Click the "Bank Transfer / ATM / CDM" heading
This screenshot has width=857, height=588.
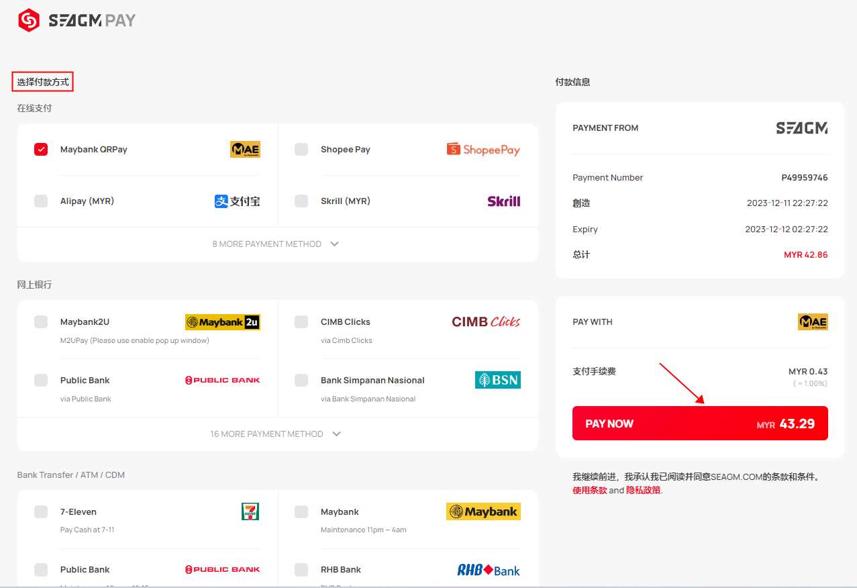click(71, 475)
